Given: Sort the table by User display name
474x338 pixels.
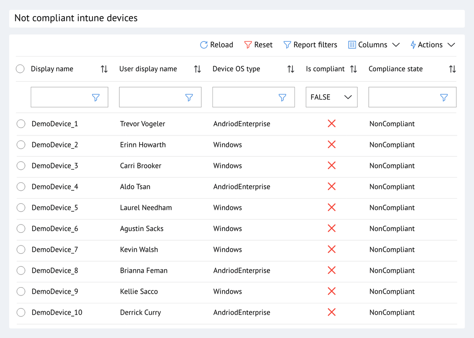Looking at the screenshot, I should tap(197, 69).
